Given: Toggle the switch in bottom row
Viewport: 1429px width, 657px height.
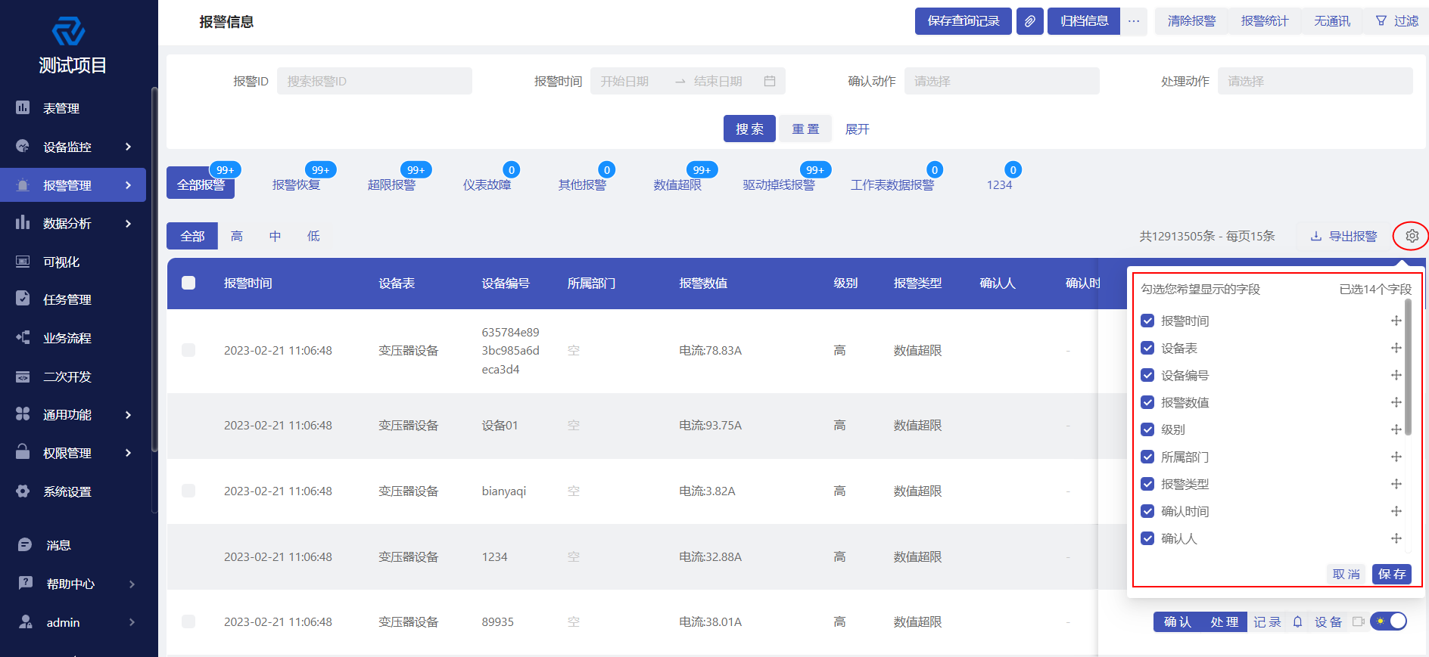Looking at the screenshot, I should pyautogui.click(x=1389, y=621).
